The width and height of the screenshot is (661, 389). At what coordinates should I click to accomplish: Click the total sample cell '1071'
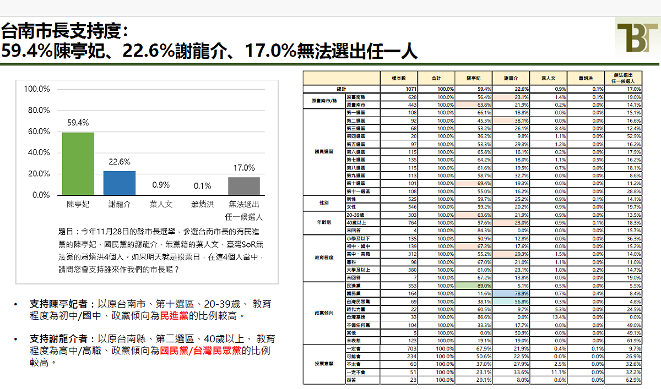[x=410, y=89]
